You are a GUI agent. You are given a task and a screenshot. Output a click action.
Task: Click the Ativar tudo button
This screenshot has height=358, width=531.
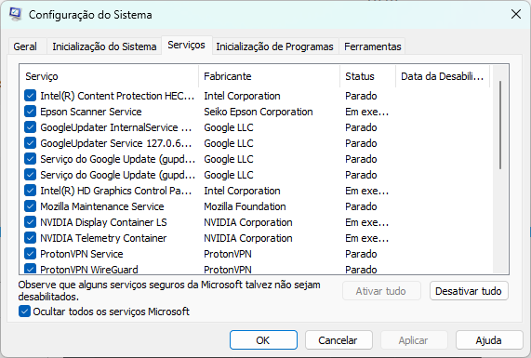coord(381,291)
